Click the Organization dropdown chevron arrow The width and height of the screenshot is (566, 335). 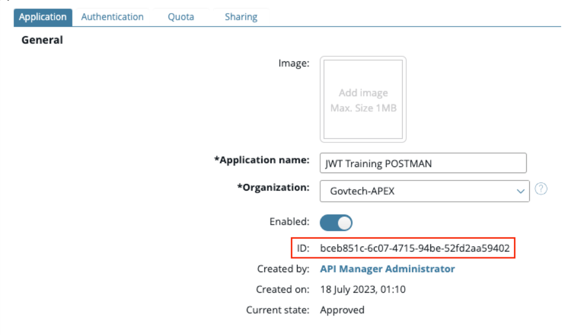[519, 190]
